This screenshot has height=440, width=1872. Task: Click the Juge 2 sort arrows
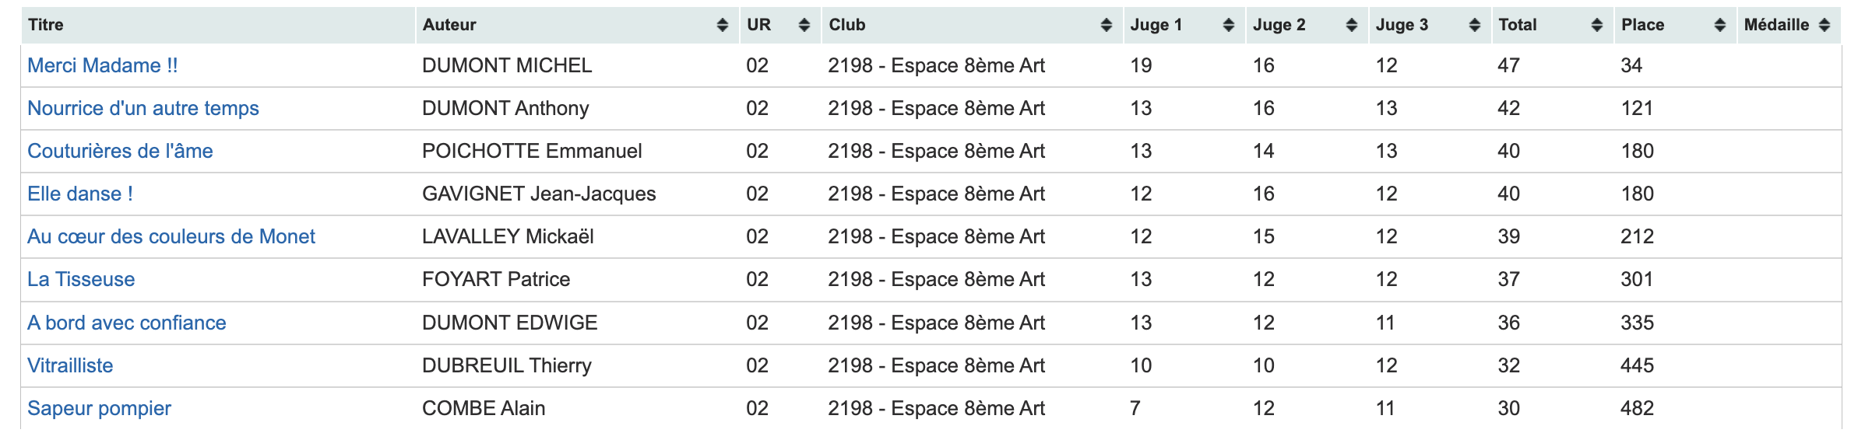[x=1351, y=25]
